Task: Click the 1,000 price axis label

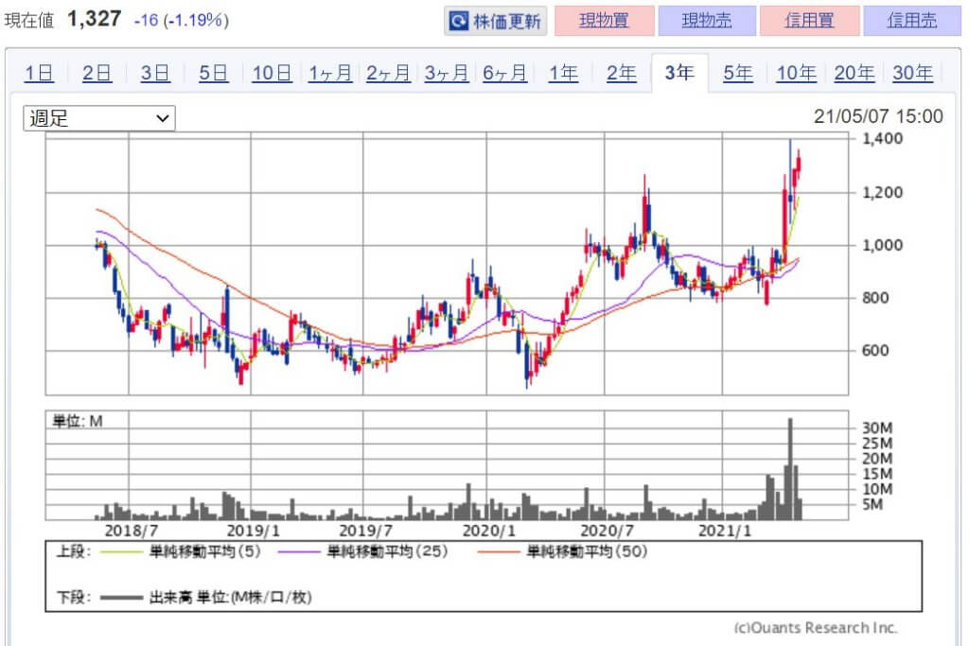Action: pos(883,245)
